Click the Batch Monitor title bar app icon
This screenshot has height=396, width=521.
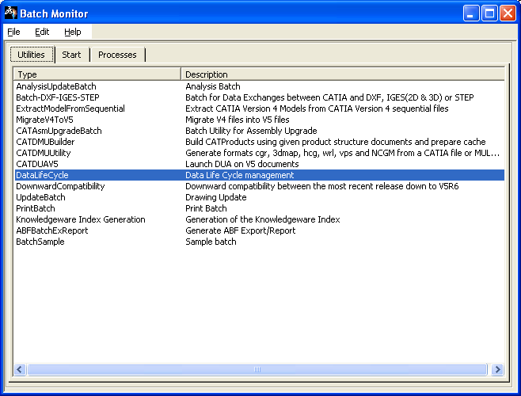click(x=10, y=13)
